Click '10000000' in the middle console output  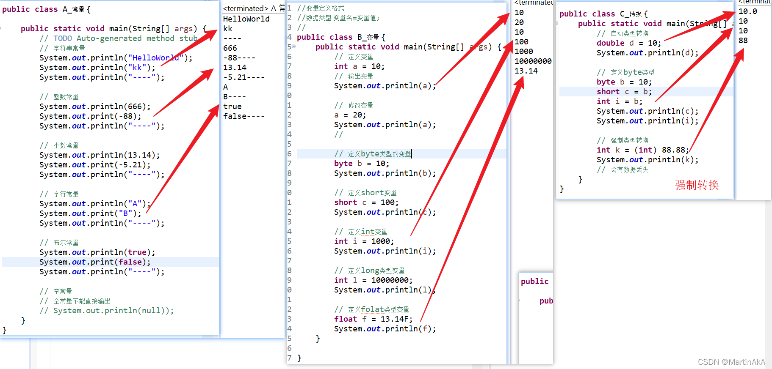tap(533, 61)
